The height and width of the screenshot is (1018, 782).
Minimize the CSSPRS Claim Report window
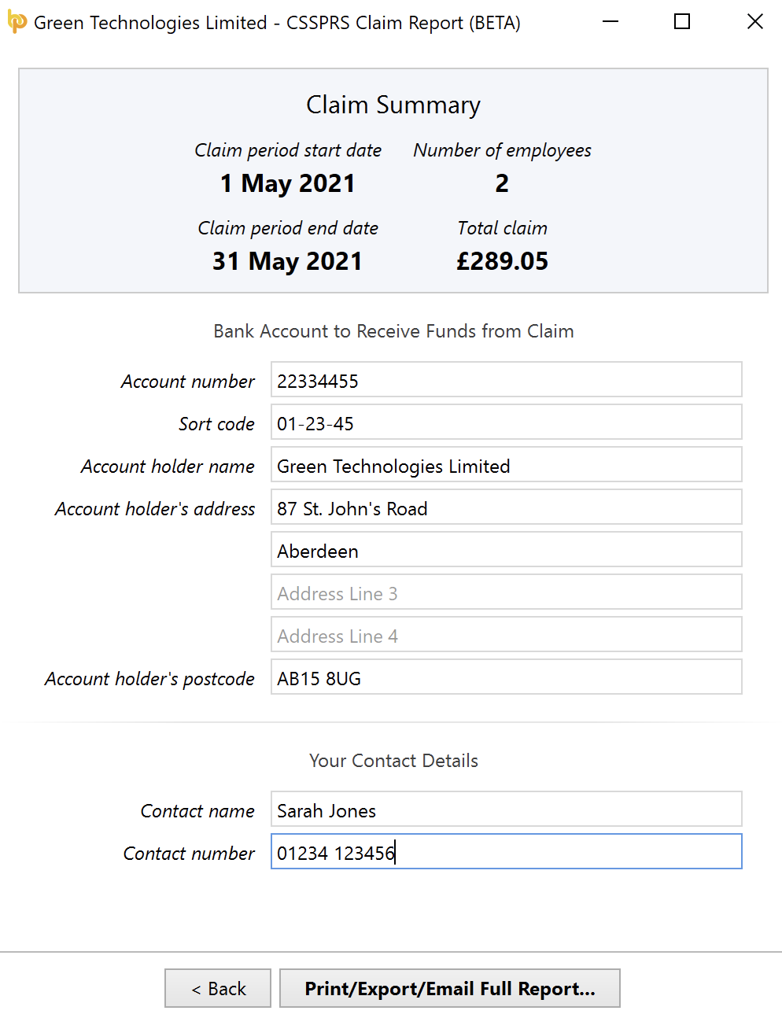tap(610, 22)
